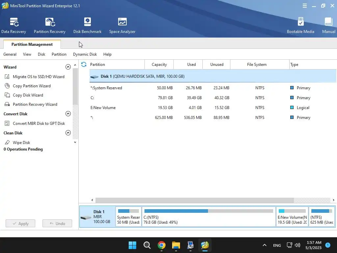
Task: Launch Partition Recovery from the toolbar
Action: coord(50,26)
